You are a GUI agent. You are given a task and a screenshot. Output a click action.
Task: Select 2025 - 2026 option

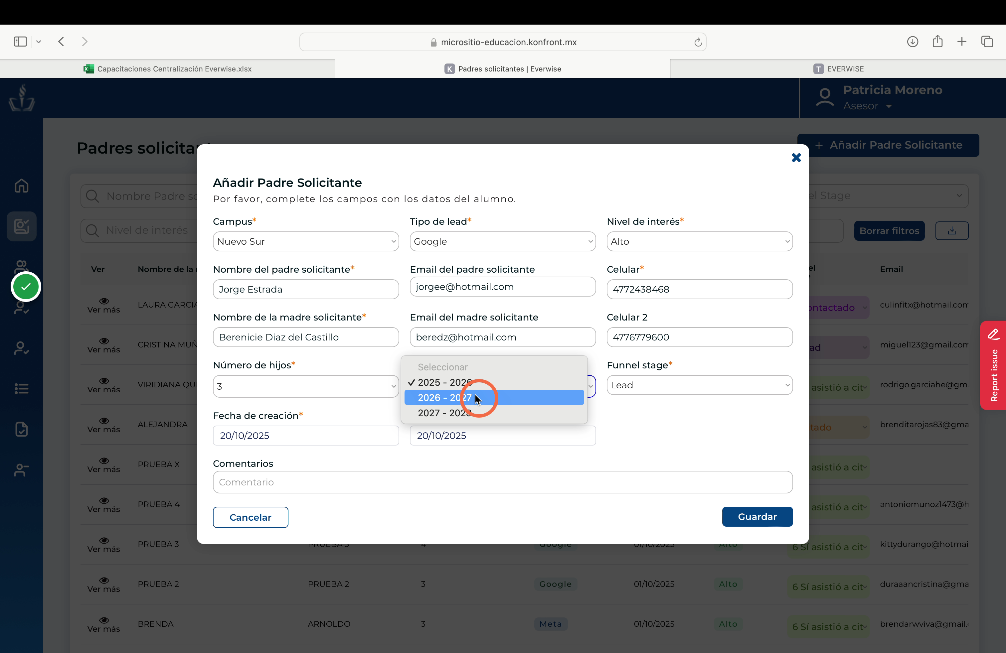coord(494,382)
